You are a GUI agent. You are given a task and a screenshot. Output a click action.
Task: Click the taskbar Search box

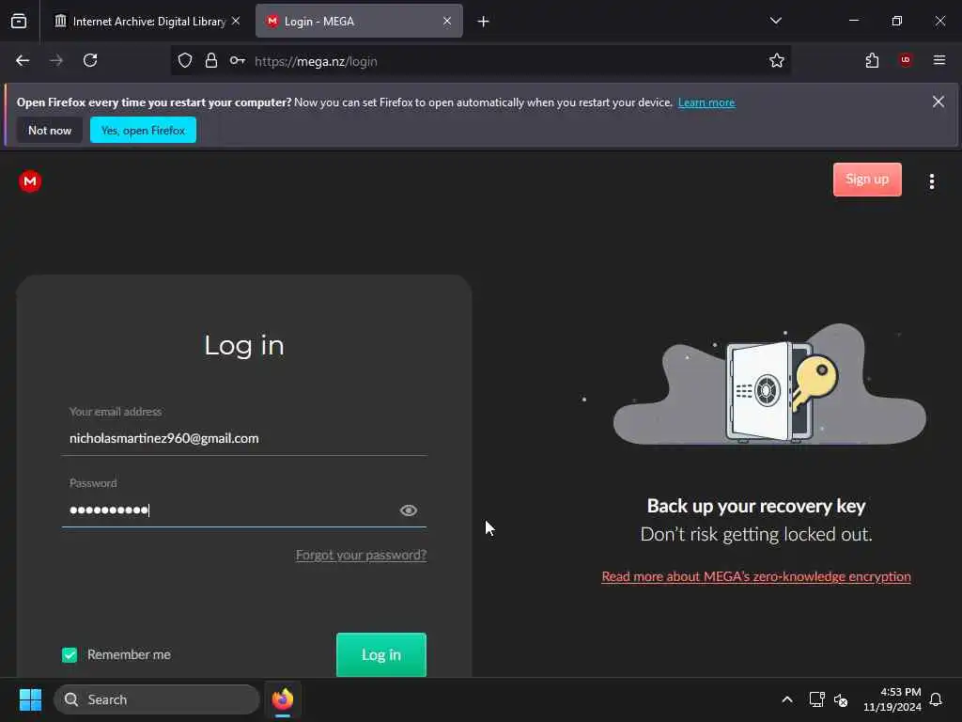pos(157,699)
